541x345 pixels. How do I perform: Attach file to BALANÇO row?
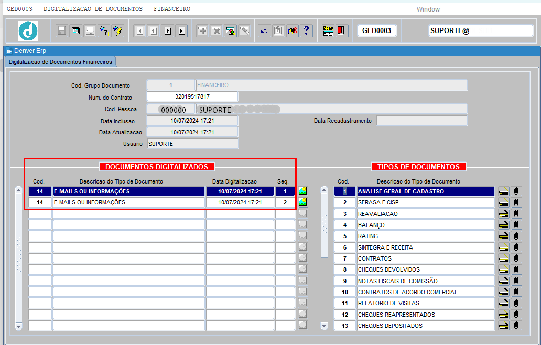tap(516, 224)
